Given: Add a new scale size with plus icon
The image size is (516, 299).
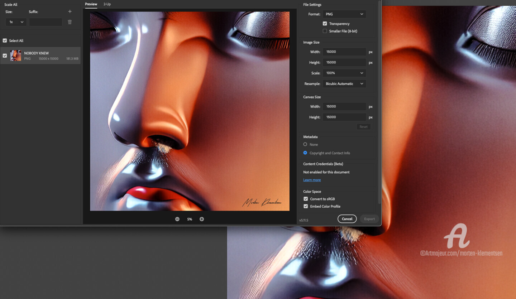Looking at the screenshot, I should coord(70,11).
